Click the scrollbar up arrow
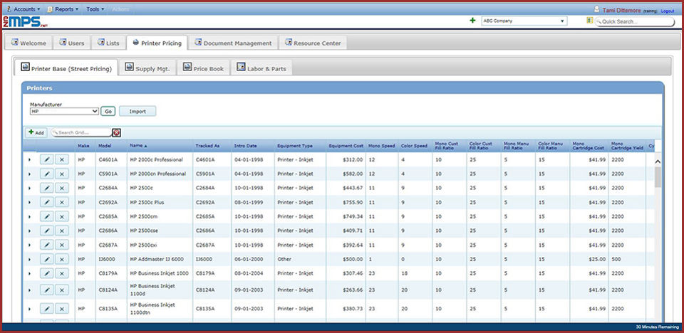684x333 pixels. pyautogui.click(x=658, y=162)
